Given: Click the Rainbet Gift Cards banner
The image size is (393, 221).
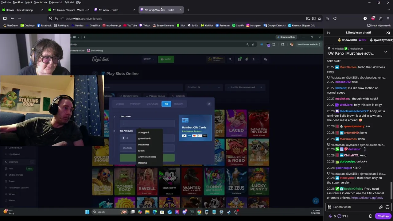Looking at the screenshot, I should (195, 128).
